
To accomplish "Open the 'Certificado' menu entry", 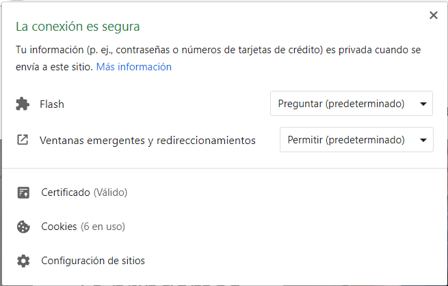I will tap(66, 192).
